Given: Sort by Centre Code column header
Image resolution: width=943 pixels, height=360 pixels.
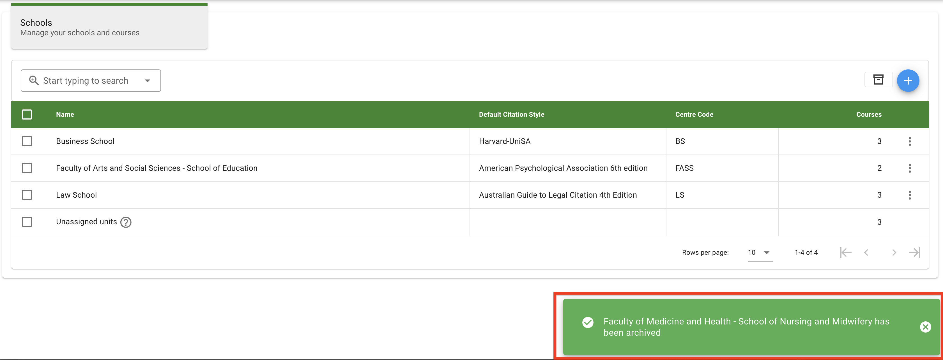Looking at the screenshot, I should (x=694, y=114).
